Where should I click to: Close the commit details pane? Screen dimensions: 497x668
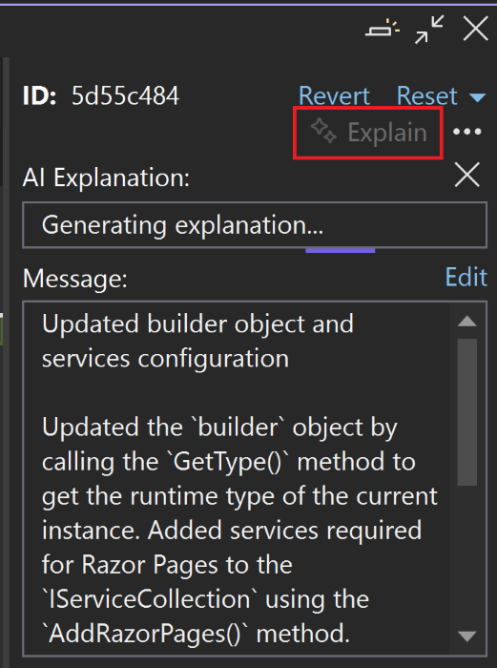(x=475, y=29)
